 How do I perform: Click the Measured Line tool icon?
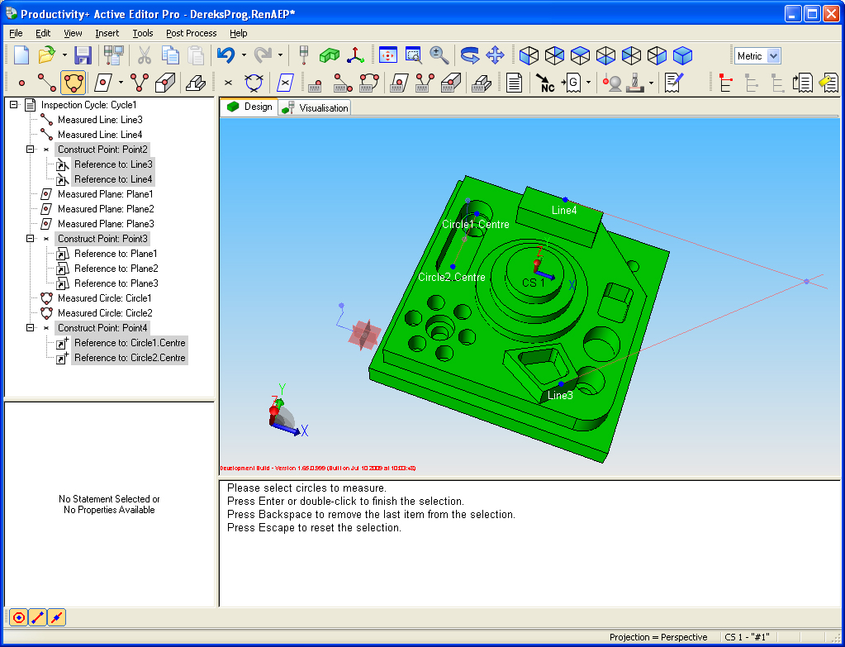[47, 83]
